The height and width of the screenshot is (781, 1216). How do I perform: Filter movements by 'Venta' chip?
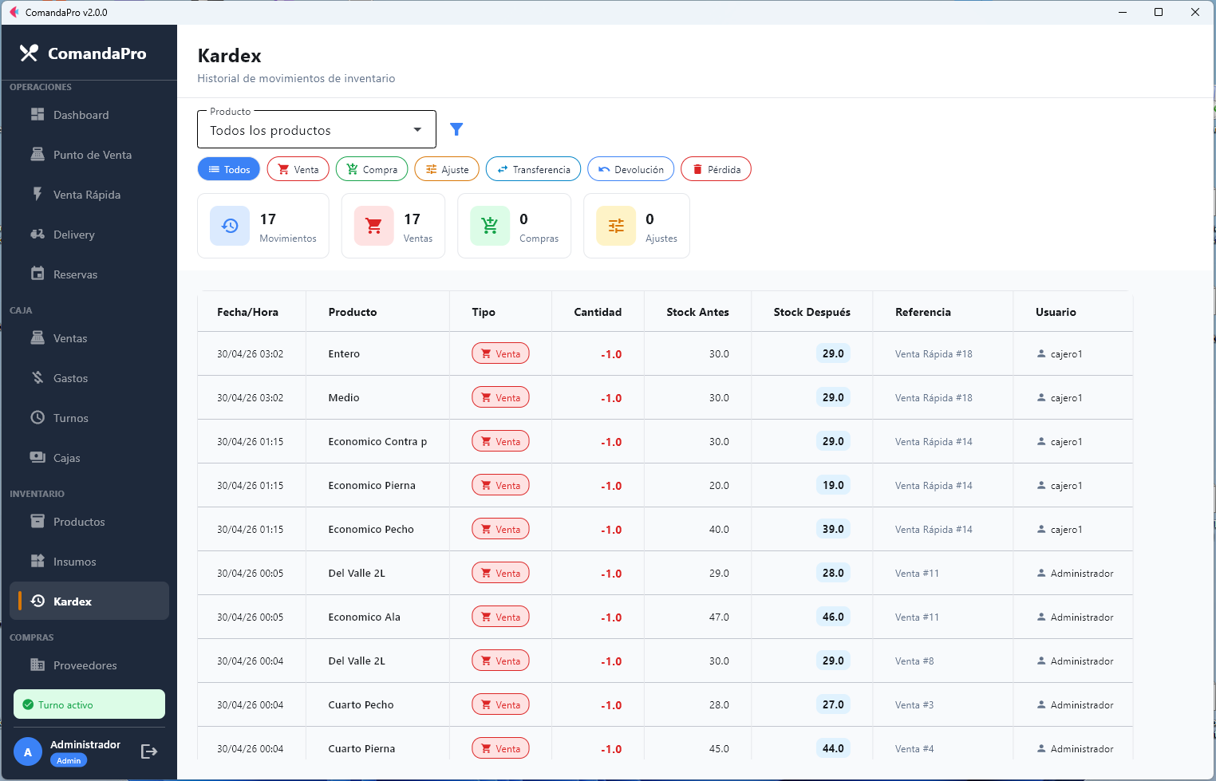pos(298,169)
